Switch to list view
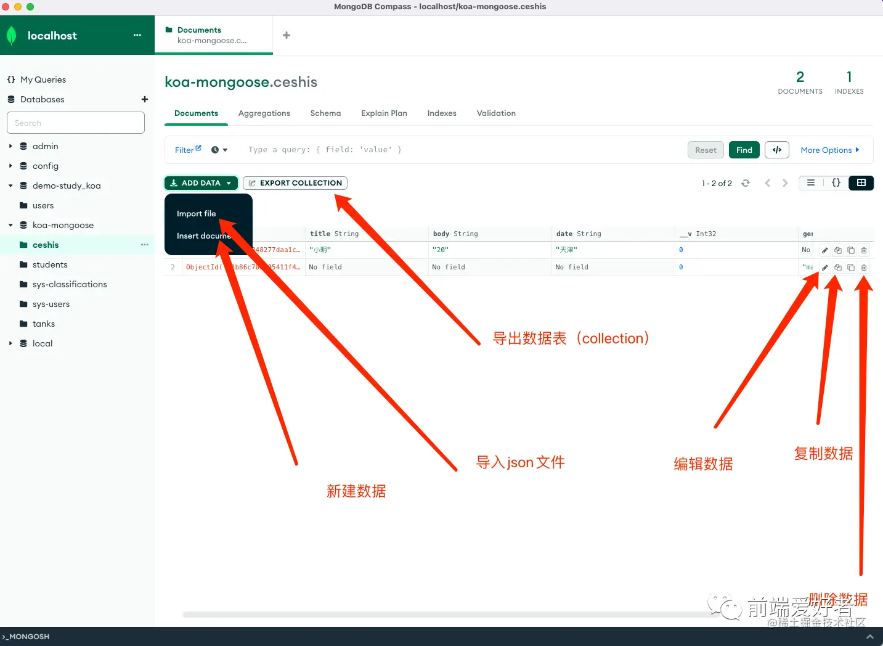 tap(811, 183)
